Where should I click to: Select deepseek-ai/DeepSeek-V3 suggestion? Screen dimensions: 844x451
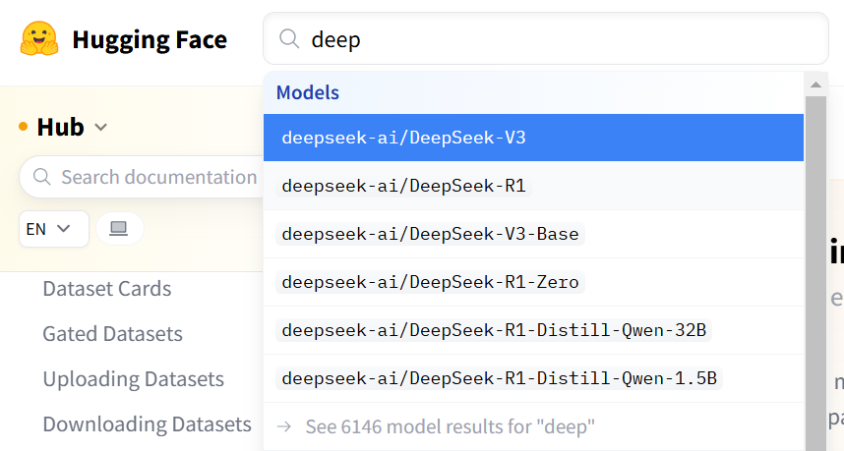pyautogui.click(x=533, y=138)
